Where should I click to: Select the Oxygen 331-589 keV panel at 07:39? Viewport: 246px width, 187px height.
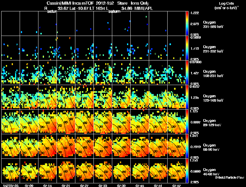click(121, 23)
